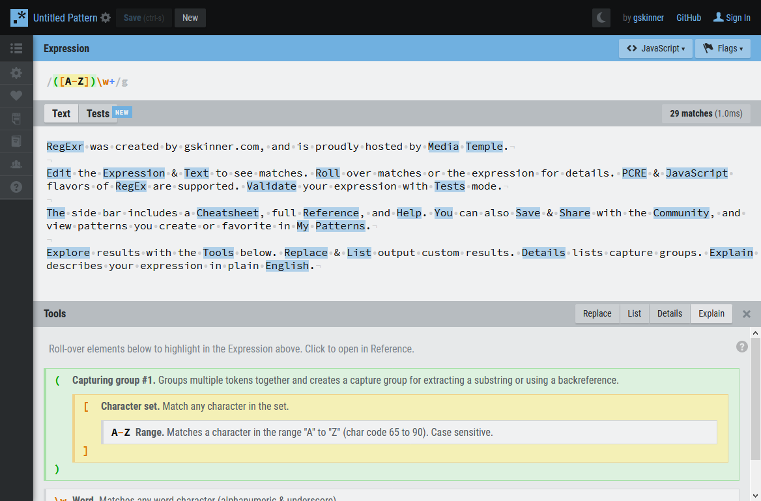
Task: Open pattern settings gear next to Untitled Pattern
Action: click(x=106, y=18)
